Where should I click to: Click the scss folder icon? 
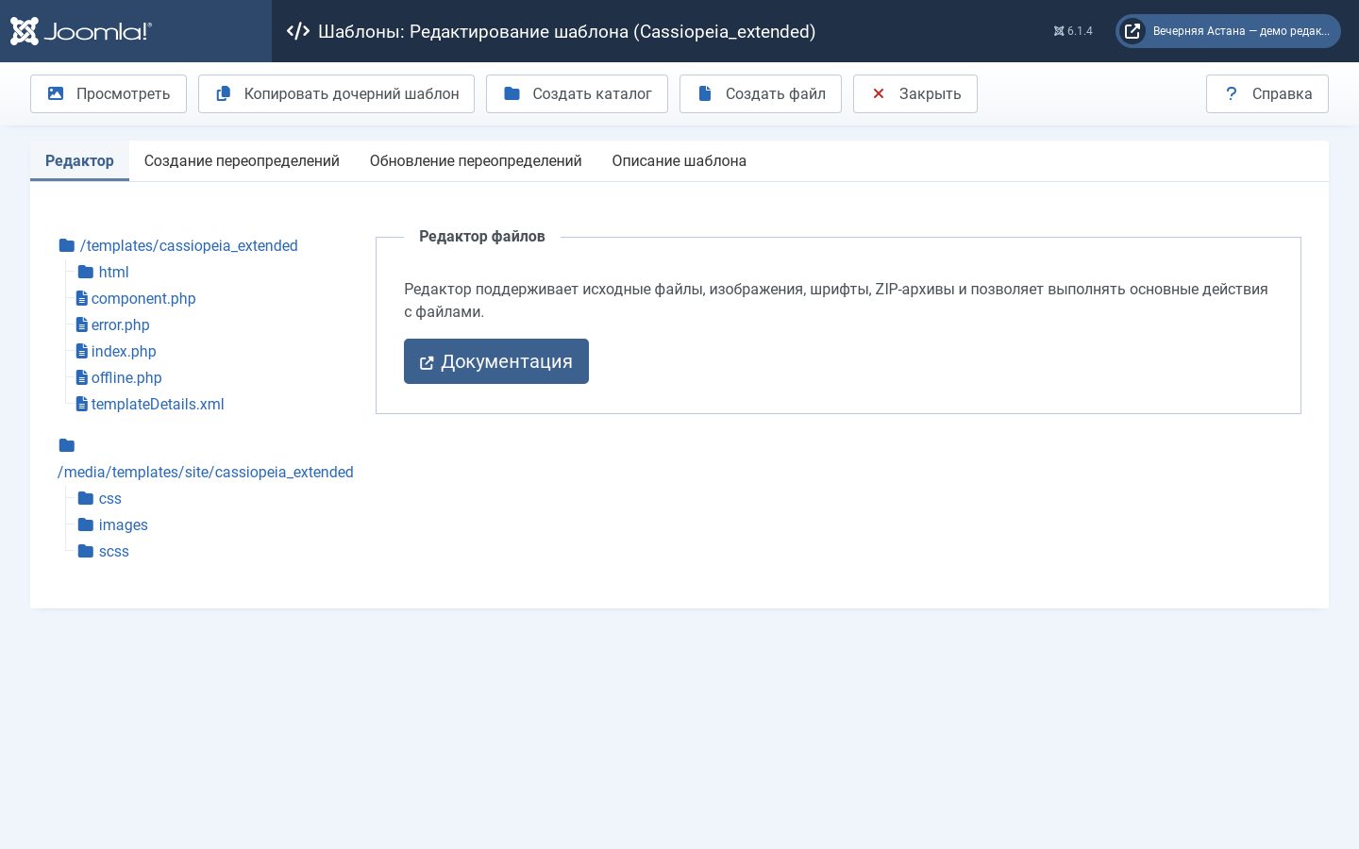pos(86,551)
